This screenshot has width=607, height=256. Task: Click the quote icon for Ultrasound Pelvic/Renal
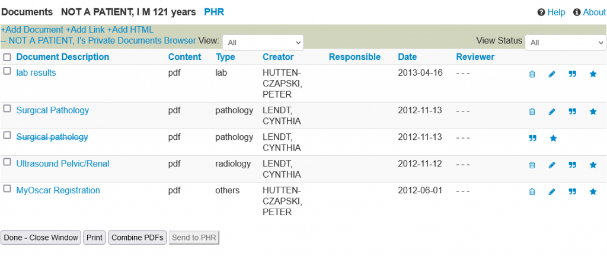572,165
